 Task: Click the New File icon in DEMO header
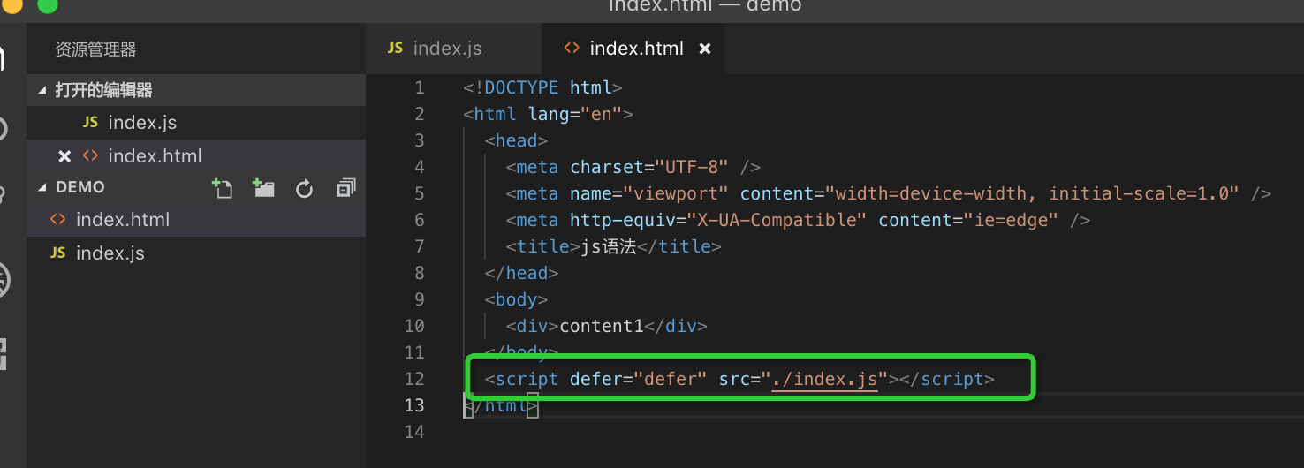coord(222,187)
